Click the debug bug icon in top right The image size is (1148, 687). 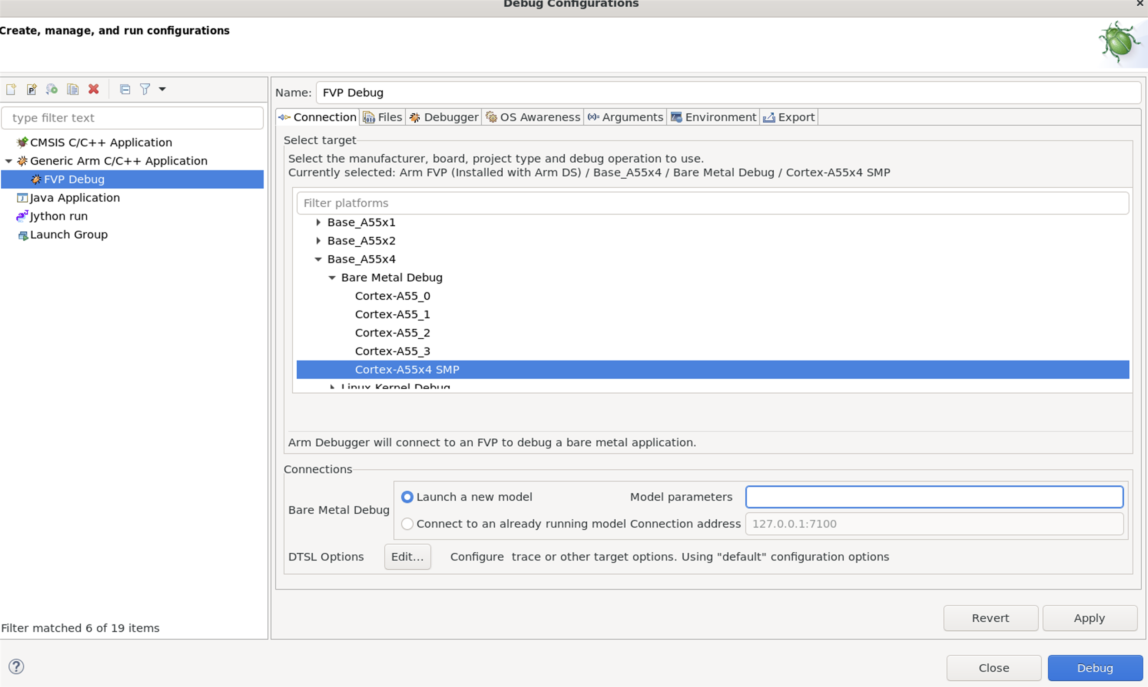pyautogui.click(x=1117, y=45)
